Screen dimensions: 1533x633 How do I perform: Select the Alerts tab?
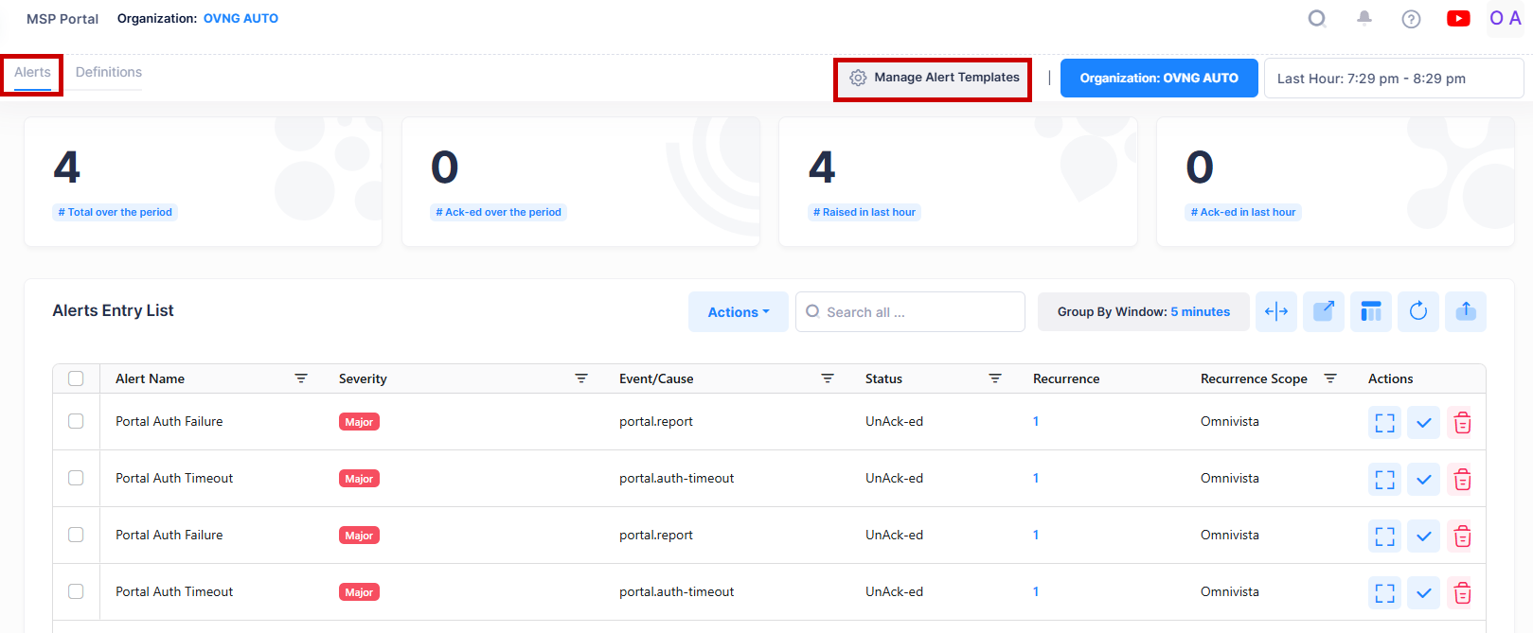pos(32,73)
